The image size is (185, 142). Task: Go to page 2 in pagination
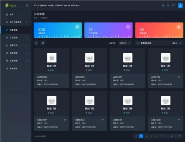pyautogui.click(x=146, y=136)
